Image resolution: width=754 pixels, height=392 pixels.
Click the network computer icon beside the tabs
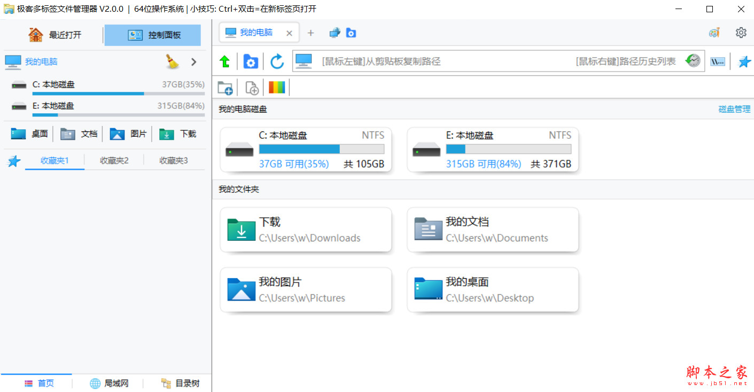(x=335, y=32)
